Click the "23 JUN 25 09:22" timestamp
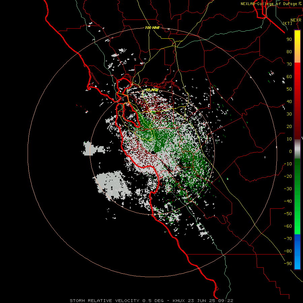 tap(210, 301)
